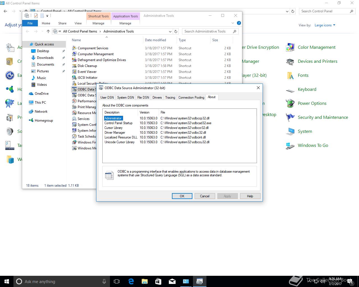Click Search Control Panel field
The image size is (359, 287).
[327, 11]
